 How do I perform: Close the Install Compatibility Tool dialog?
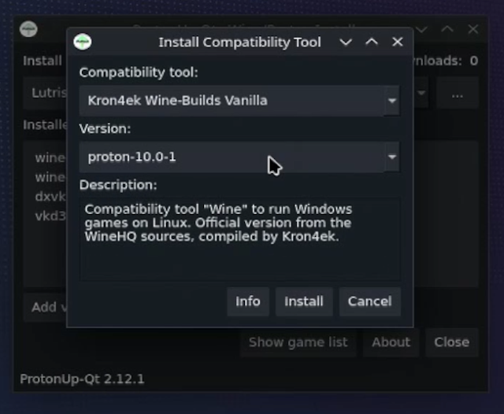pyautogui.click(x=398, y=42)
